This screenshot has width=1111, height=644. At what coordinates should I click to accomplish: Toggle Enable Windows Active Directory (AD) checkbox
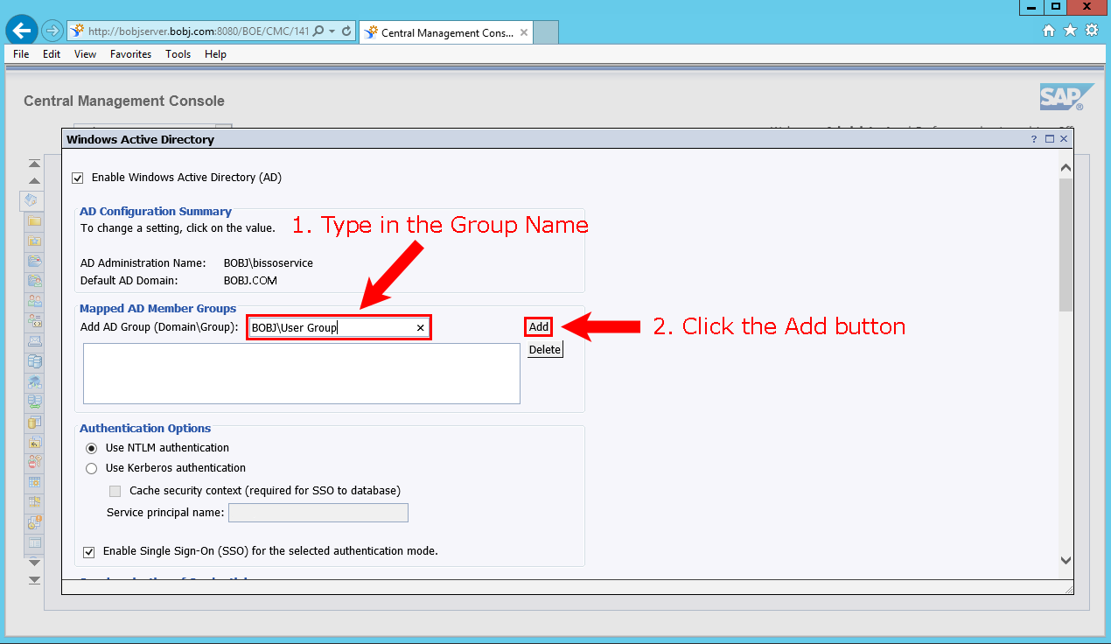pos(78,178)
